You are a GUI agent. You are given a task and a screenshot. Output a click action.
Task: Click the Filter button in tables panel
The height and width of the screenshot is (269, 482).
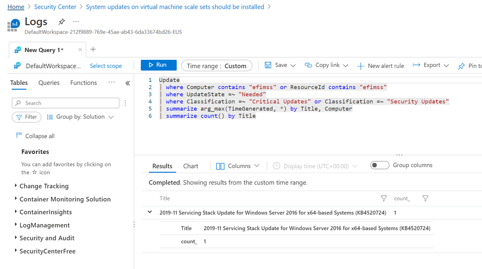pyautogui.click(x=27, y=117)
